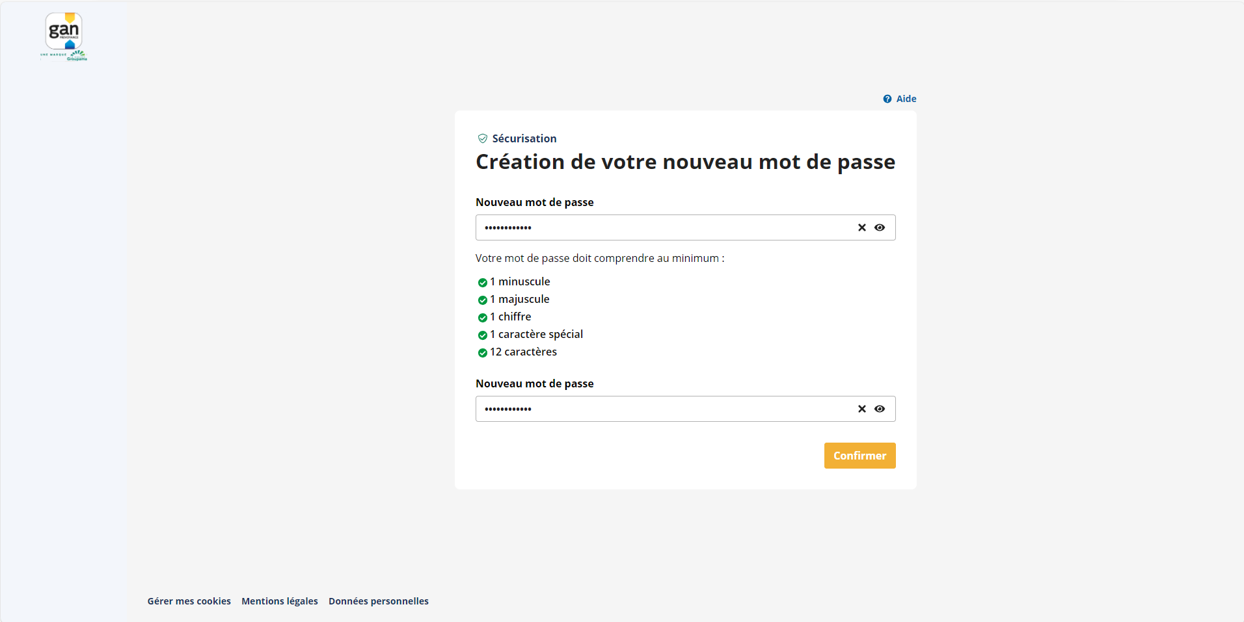
Task: Reveal the second password with eye icon
Action: (879, 409)
